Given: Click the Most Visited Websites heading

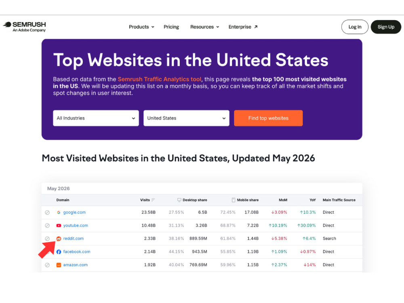Looking at the screenshot, I should pos(178,158).
